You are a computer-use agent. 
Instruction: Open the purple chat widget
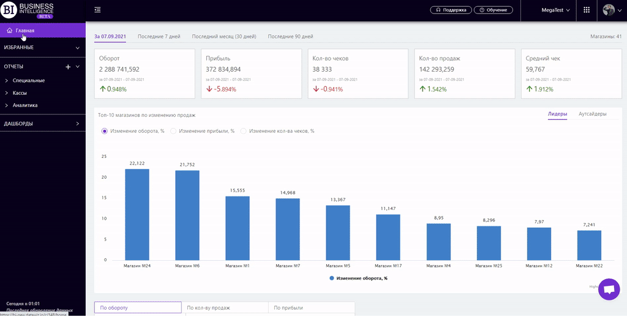pyautogui.click(x=609, y=290)
